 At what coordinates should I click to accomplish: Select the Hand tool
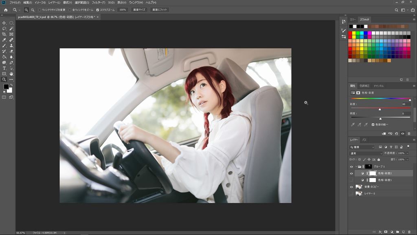click(11, 74)
